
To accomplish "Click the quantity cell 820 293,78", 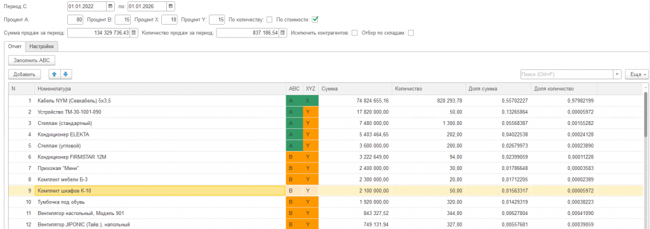I will (428, 101).
